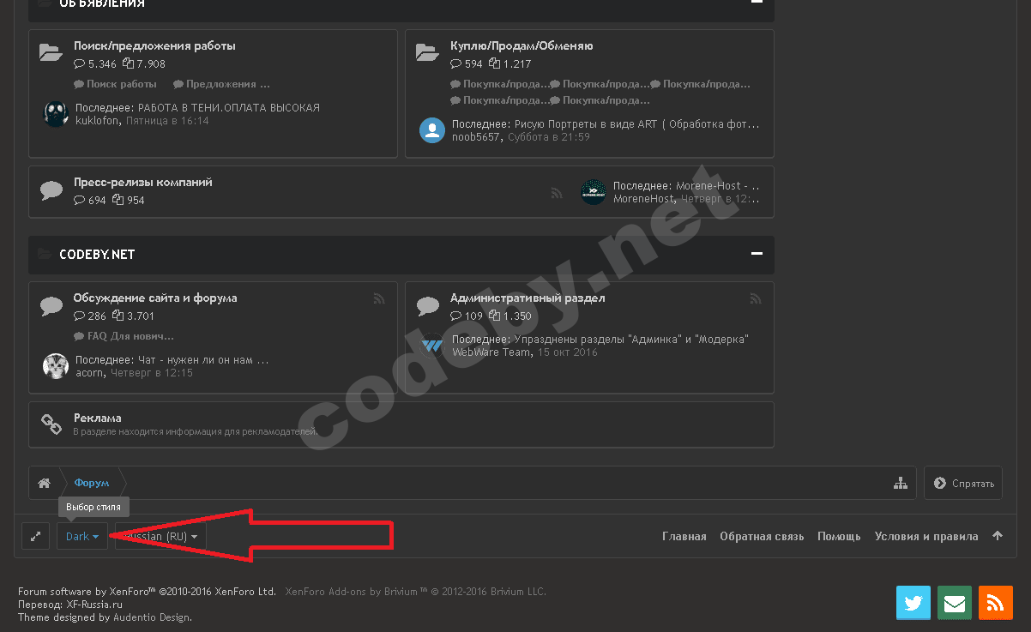1031x632 pixels.
Task: Click WebWare Team avatar
Action: [432, 346]
